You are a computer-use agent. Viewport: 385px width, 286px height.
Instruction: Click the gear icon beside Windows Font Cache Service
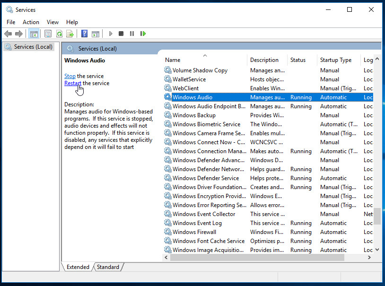(168, 241)
